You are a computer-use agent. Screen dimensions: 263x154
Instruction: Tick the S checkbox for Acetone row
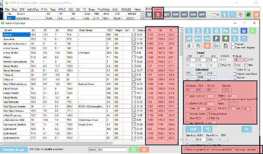[x=134, y=34]
